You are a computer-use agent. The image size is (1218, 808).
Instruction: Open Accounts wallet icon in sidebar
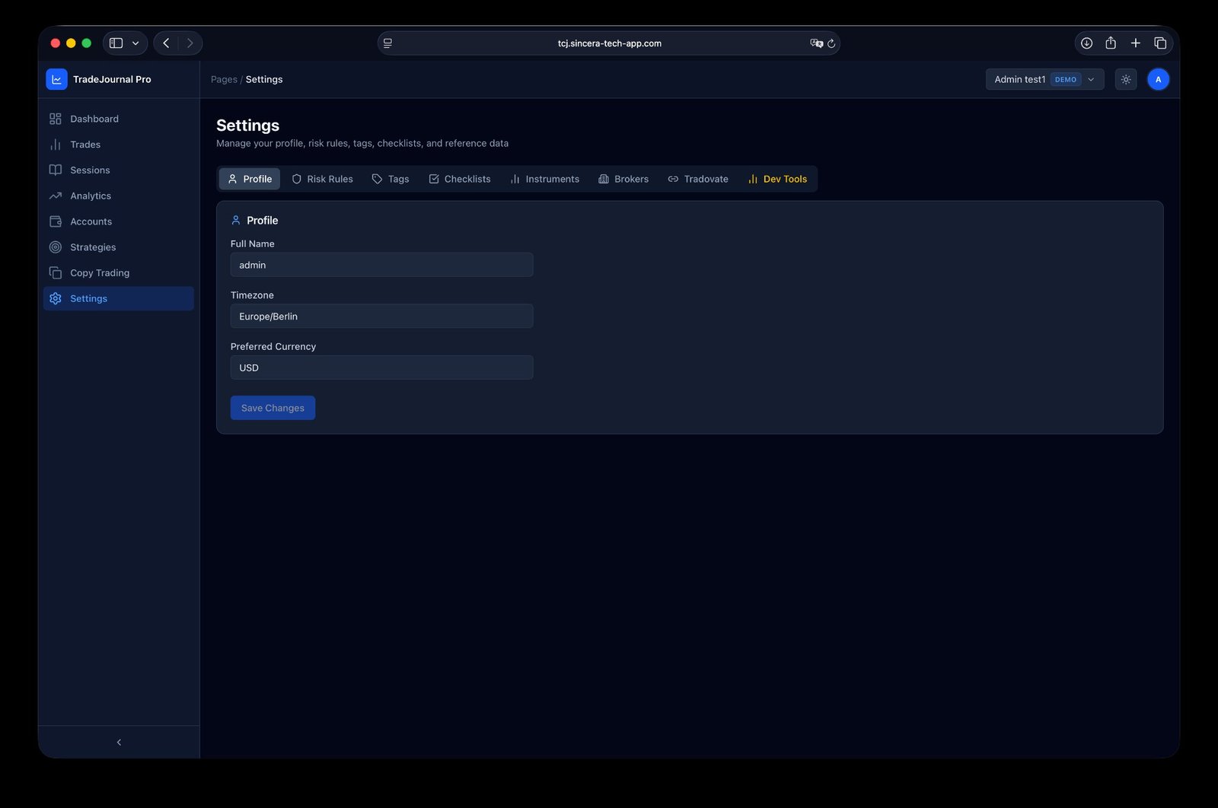point(56,221)
